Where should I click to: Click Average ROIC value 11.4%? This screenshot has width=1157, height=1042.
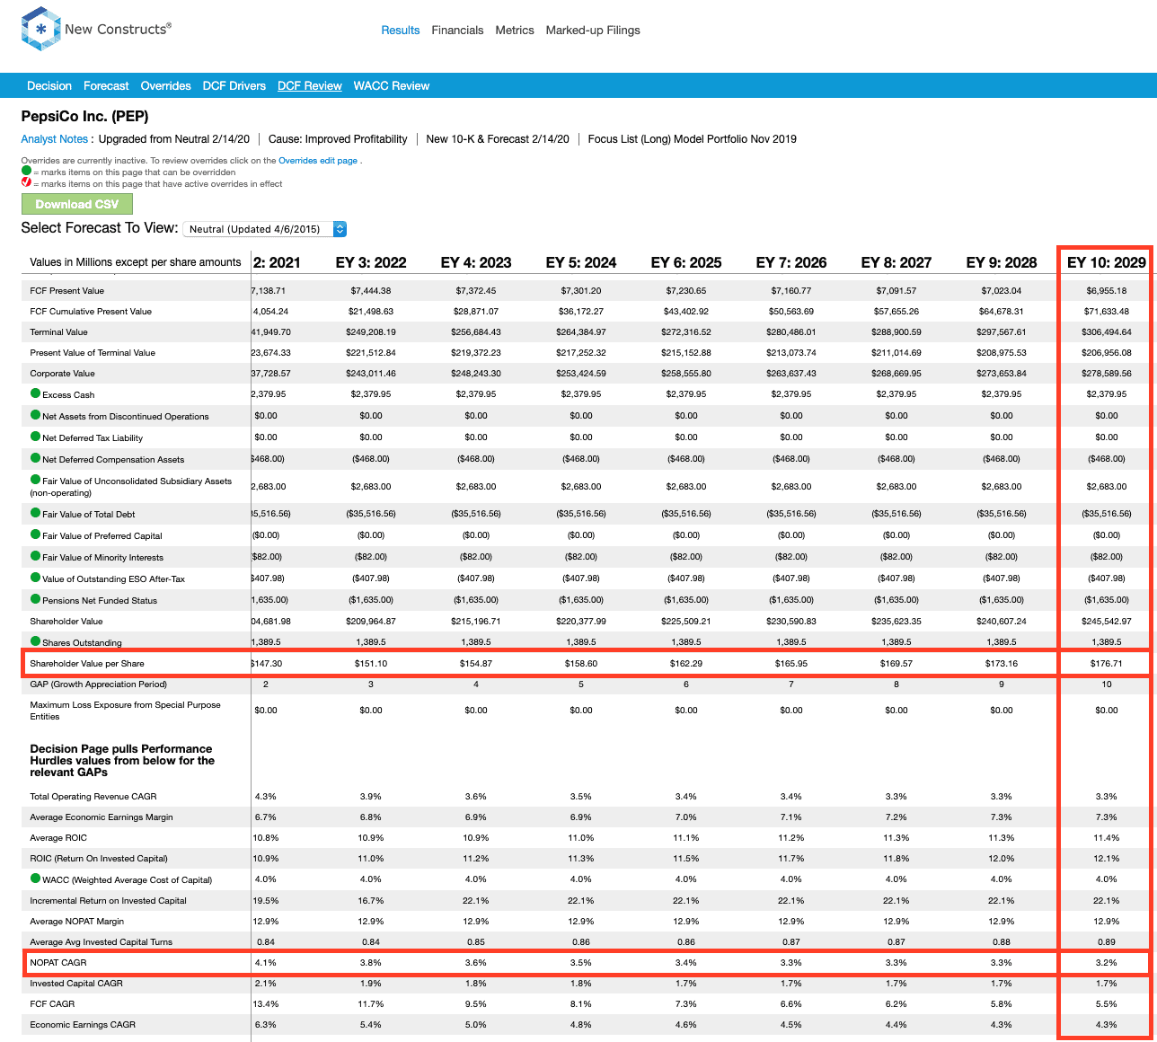[1107, 838]
